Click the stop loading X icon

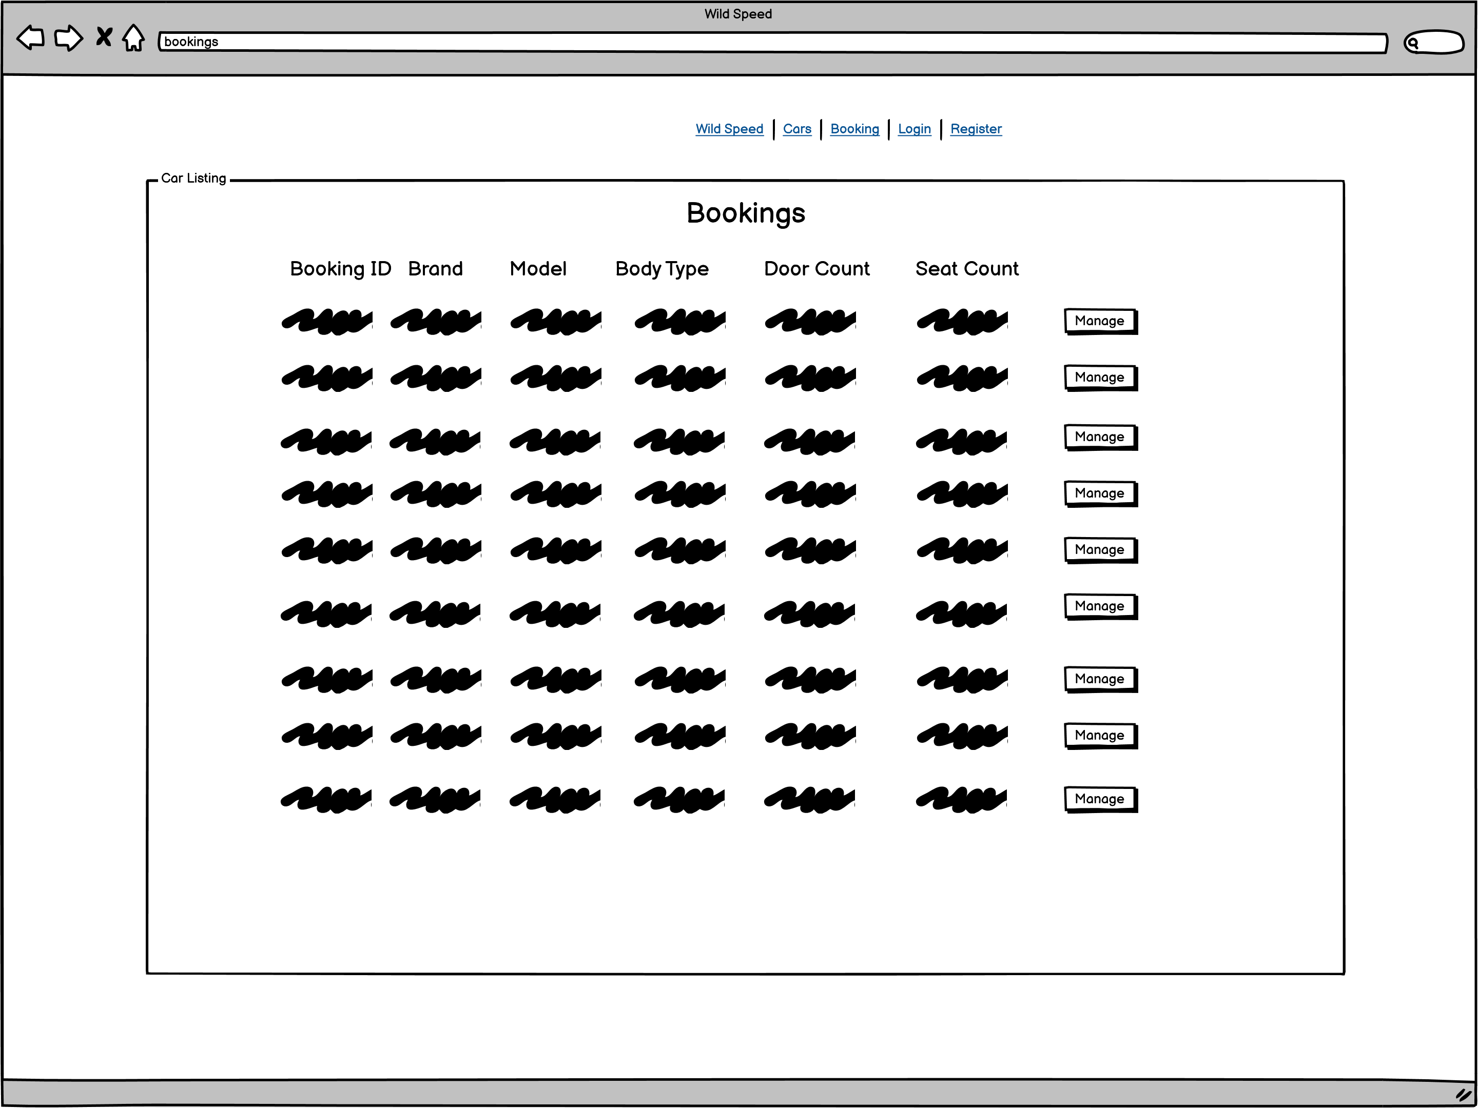pyautogui.click(x=104, y=37)
